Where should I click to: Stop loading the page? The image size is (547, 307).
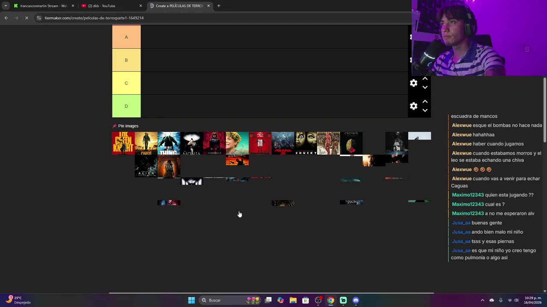pos(26,18)
